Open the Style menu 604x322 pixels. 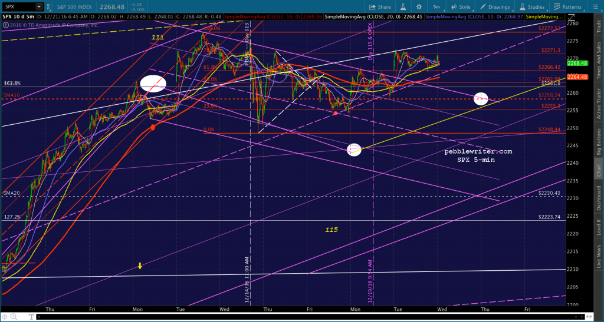[x=461, y=7]
